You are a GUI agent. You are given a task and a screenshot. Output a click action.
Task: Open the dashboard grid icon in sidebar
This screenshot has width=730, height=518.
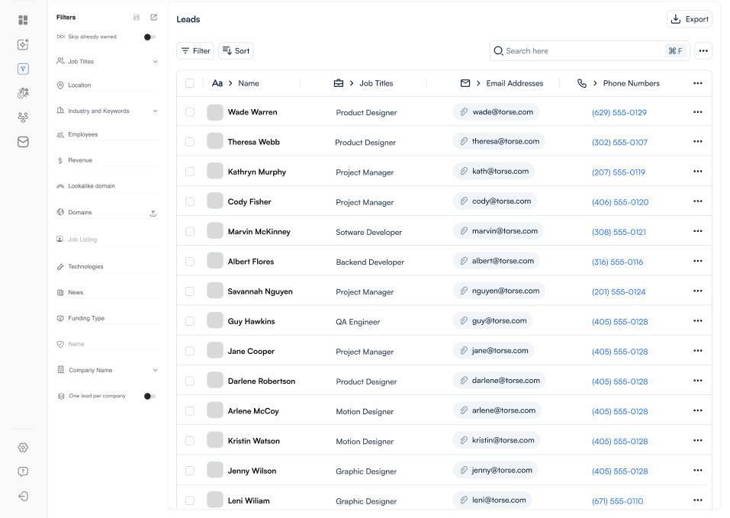[x=23, y=21]
